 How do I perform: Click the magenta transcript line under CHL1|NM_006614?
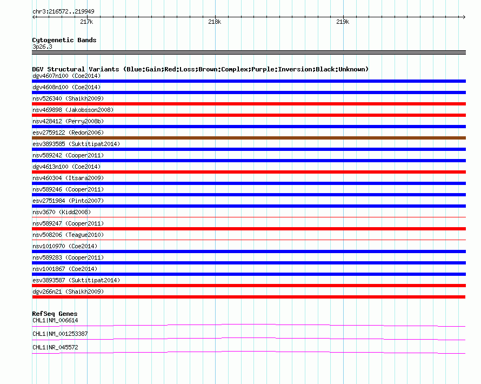(x=249, y=325)
